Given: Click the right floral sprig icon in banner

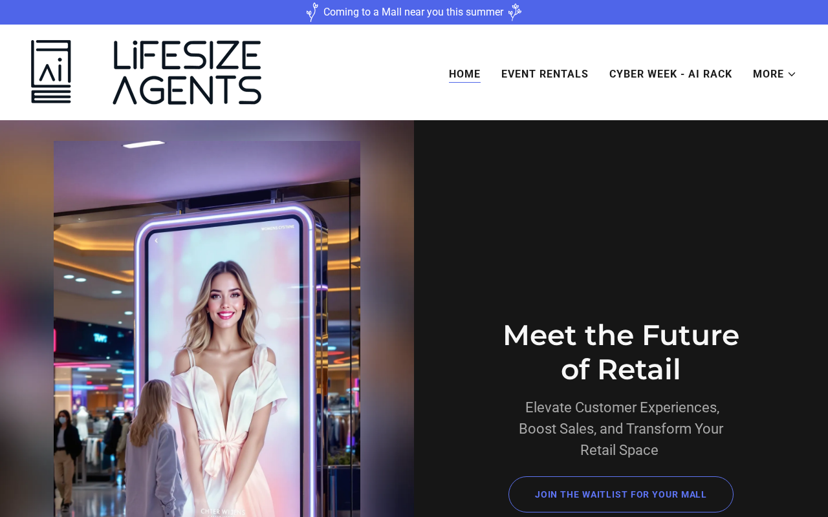Looking at the screenshot, I should (515, 12).
